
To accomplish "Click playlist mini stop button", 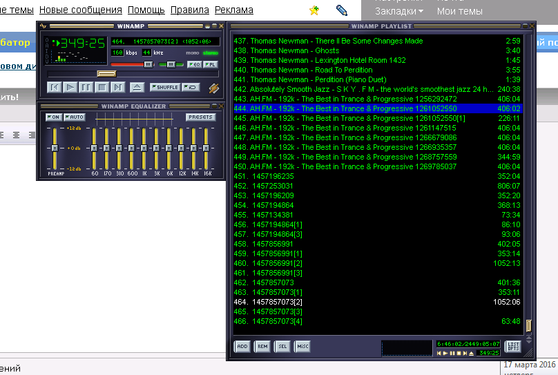I will click(x=459, y=354).
